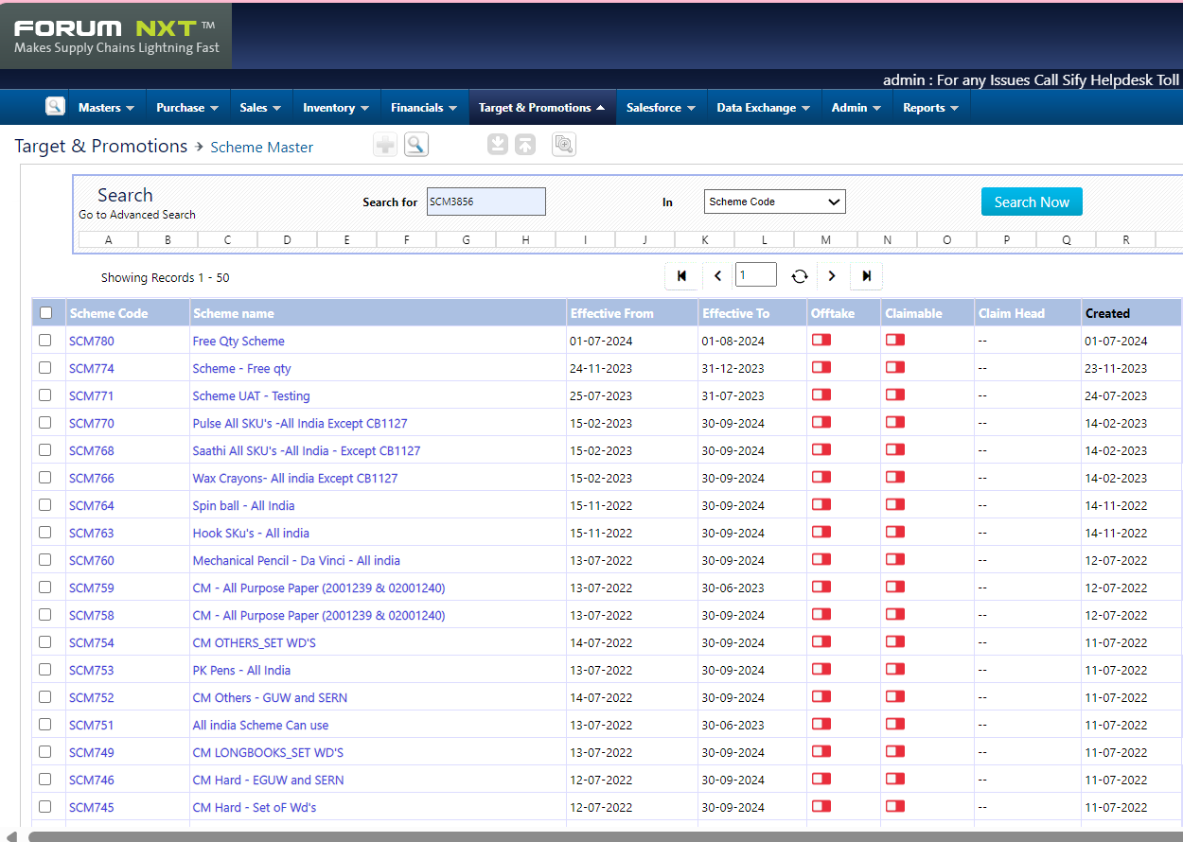Click the Offtake indicator for SCM766
Viewport: 1183px width, 842px height.
pyautogui.click(x=821, y=478)
